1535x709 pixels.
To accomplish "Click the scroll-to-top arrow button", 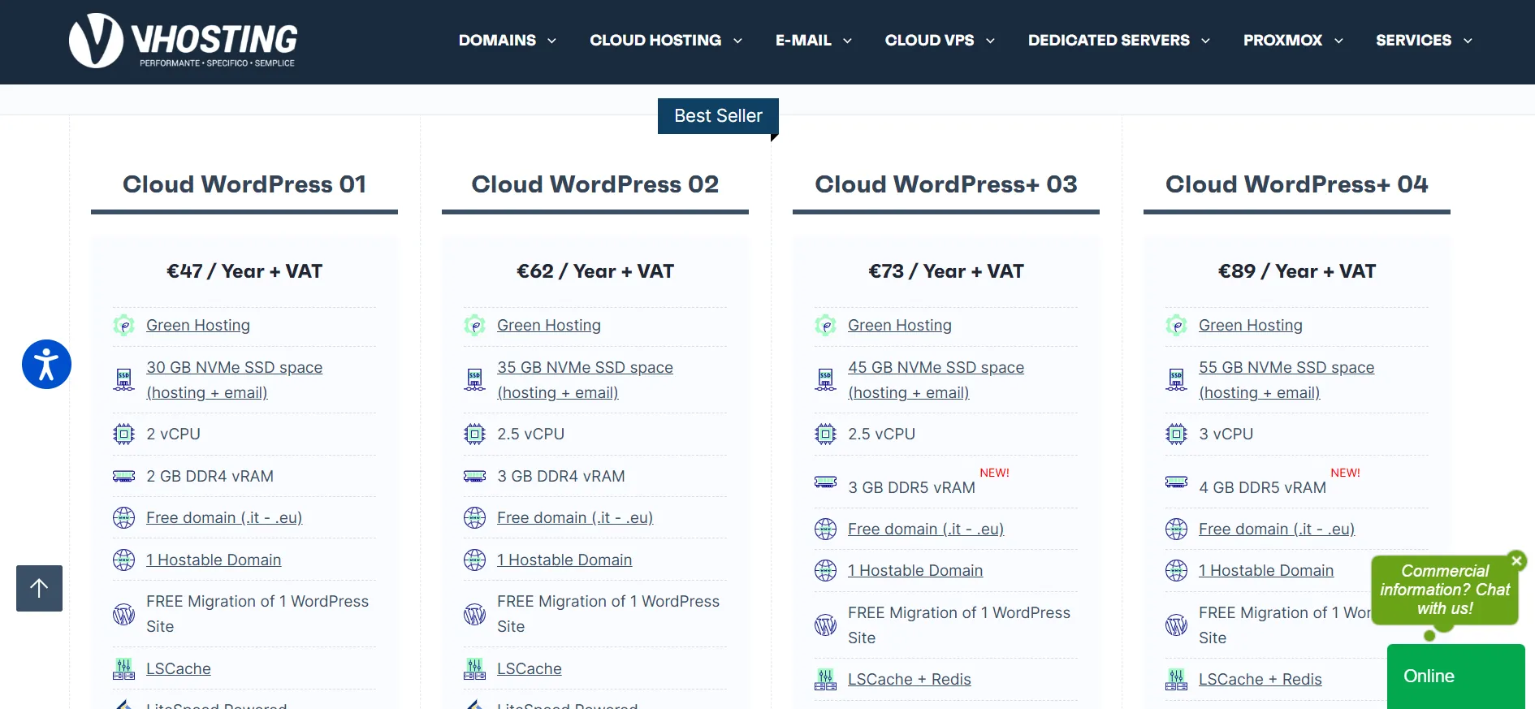I will pyautogui.click(x=39, y=588).
